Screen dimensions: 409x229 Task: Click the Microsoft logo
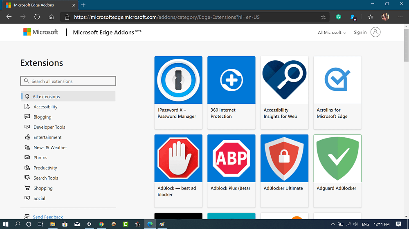[40, 32]
